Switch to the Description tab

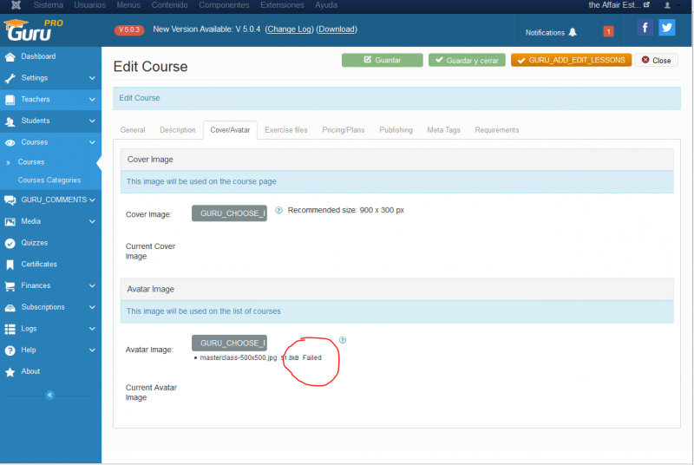pos(178,130)
